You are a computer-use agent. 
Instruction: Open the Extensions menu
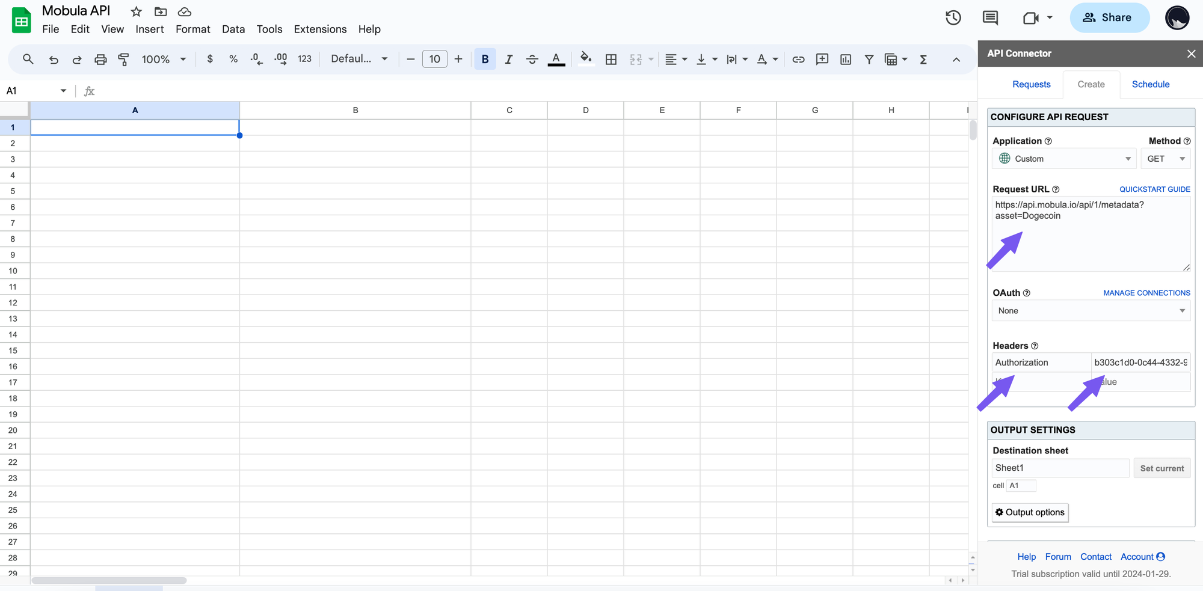(320, 29)
